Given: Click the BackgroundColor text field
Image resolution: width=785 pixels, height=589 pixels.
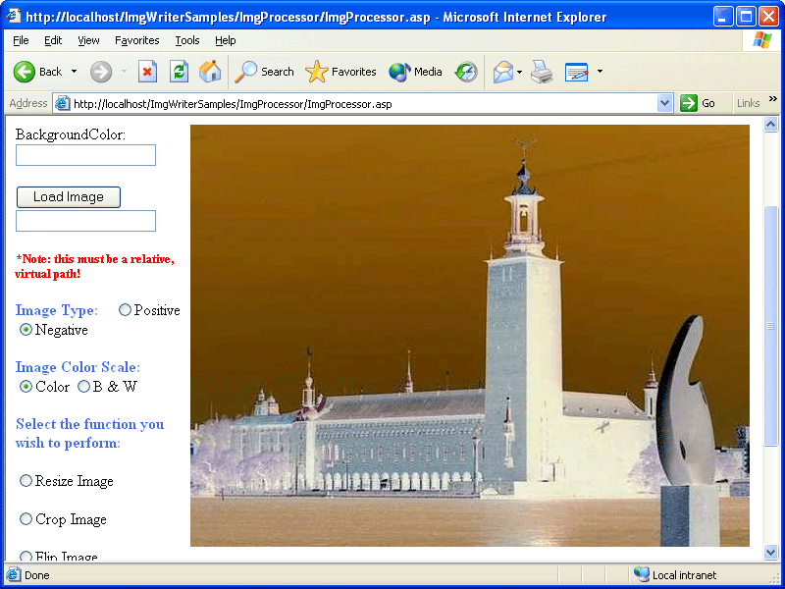Looking at the screenshot, I should (85, 155).
